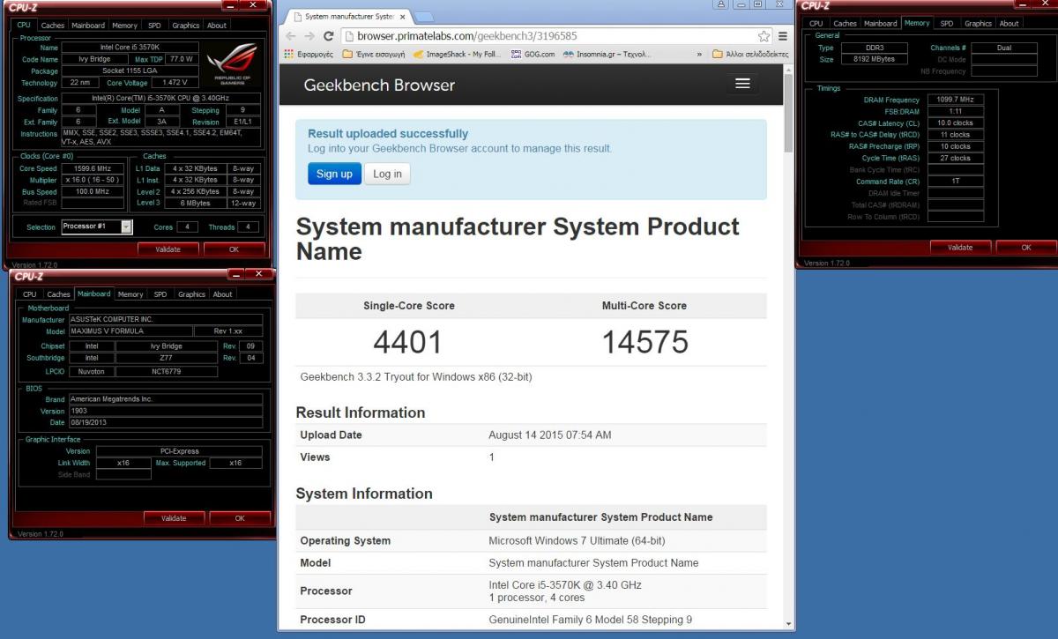Close the System manufacturer browser tab
Screen dimensions: 1058x639
[402, 17]
